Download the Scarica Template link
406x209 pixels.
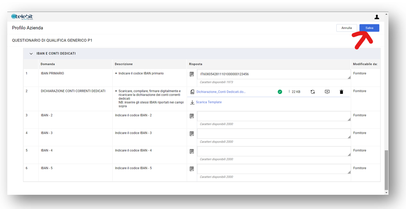pos(208,102)
